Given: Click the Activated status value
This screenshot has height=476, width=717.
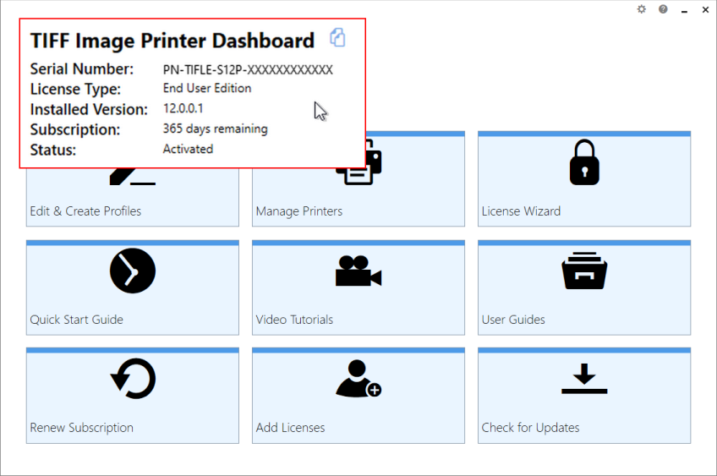Looking at the screenshot, I should click(188, 149).
